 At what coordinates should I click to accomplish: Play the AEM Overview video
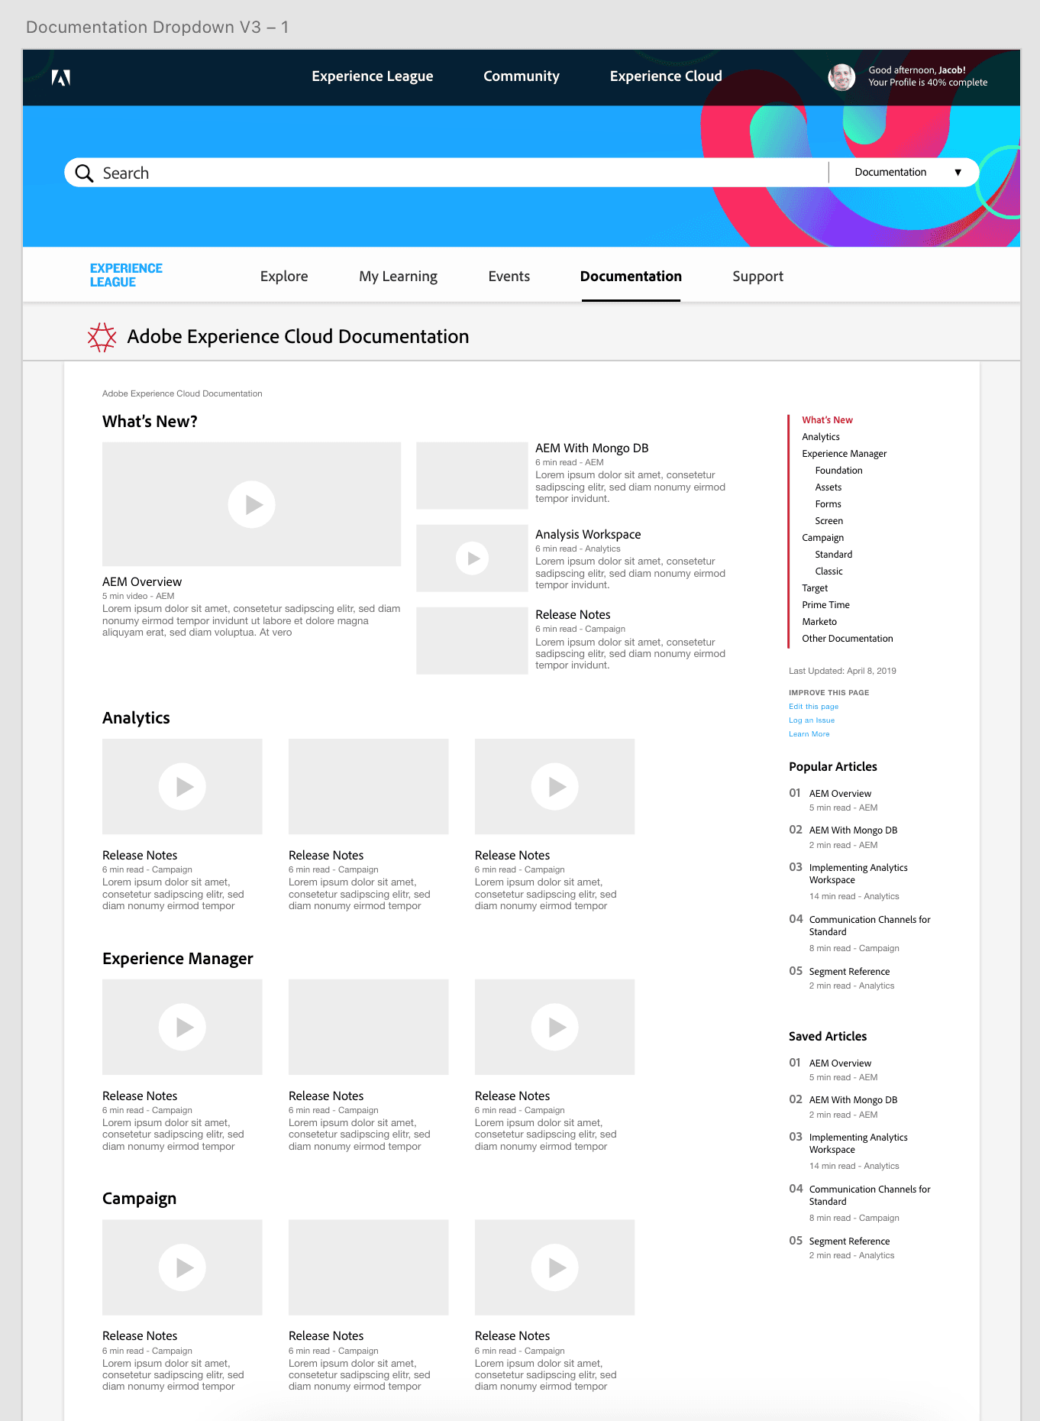tap(251, 504)
